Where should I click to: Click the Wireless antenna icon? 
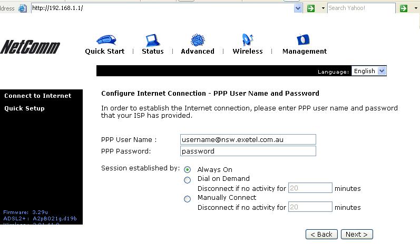[248, 40]
